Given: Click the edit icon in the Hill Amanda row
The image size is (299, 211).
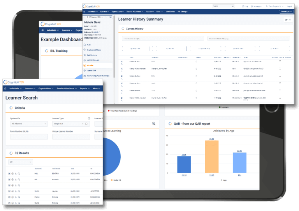Looking at the screenshot, I should (9, 180).
